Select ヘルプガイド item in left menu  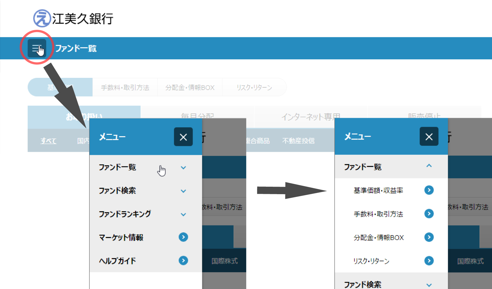point(146,261)
